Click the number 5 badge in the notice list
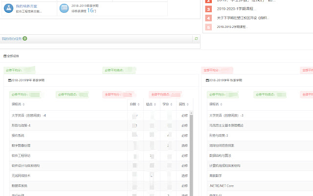Screen dimensions: 313x196 click(x=208, y=27)
